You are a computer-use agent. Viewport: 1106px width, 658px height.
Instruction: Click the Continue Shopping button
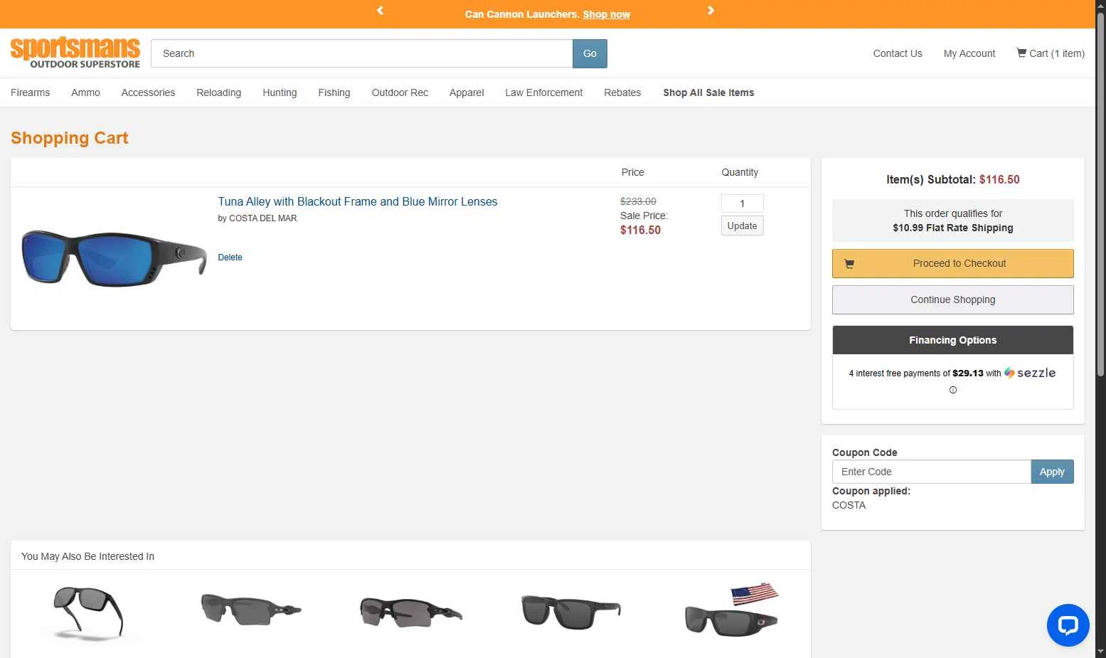tap(952, 299)
